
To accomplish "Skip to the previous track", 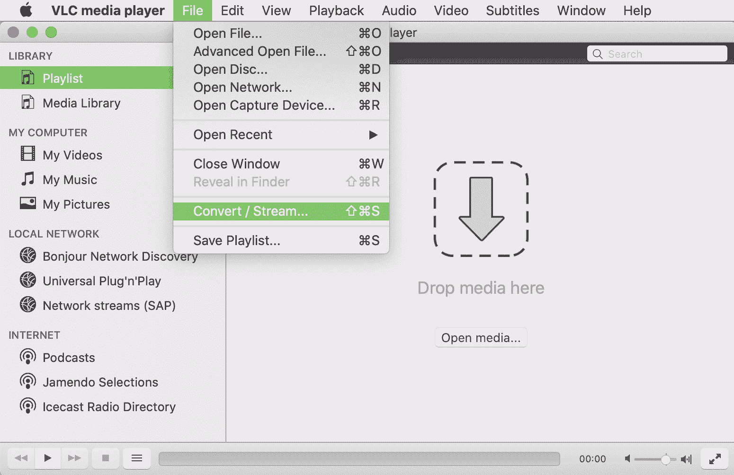I will [x=21, y=458].
